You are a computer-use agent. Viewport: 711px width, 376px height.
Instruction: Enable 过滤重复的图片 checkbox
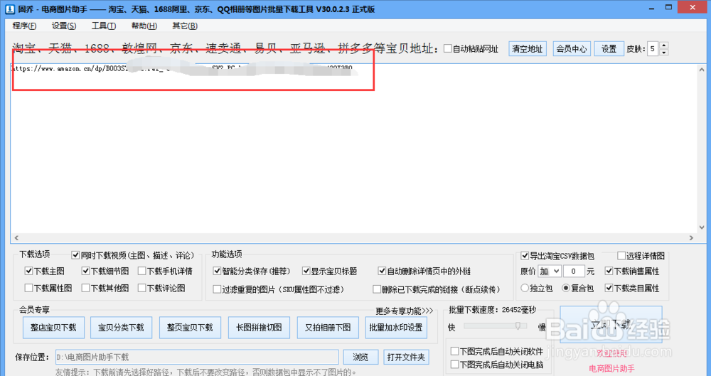[x=217, y=289]
